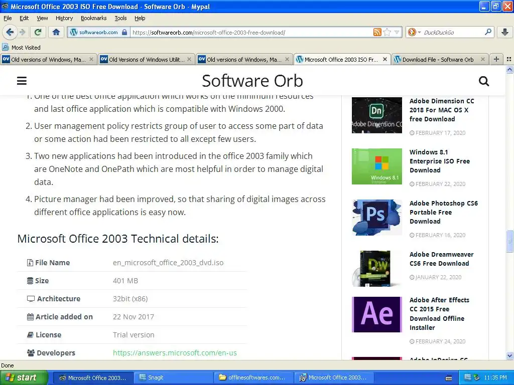This screenshot has height=385, width=514.
Task: Open the answers.microsoft.com developers link
Action: (175, 352)
